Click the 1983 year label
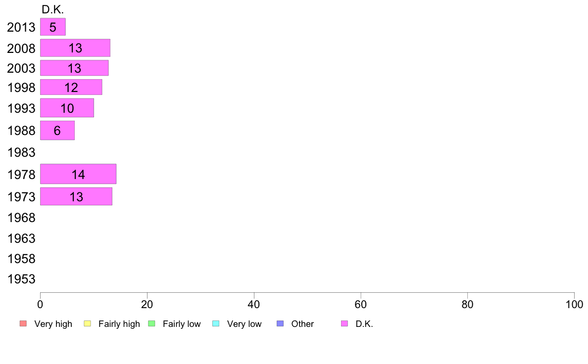588x364 pixels. [21, 152]
